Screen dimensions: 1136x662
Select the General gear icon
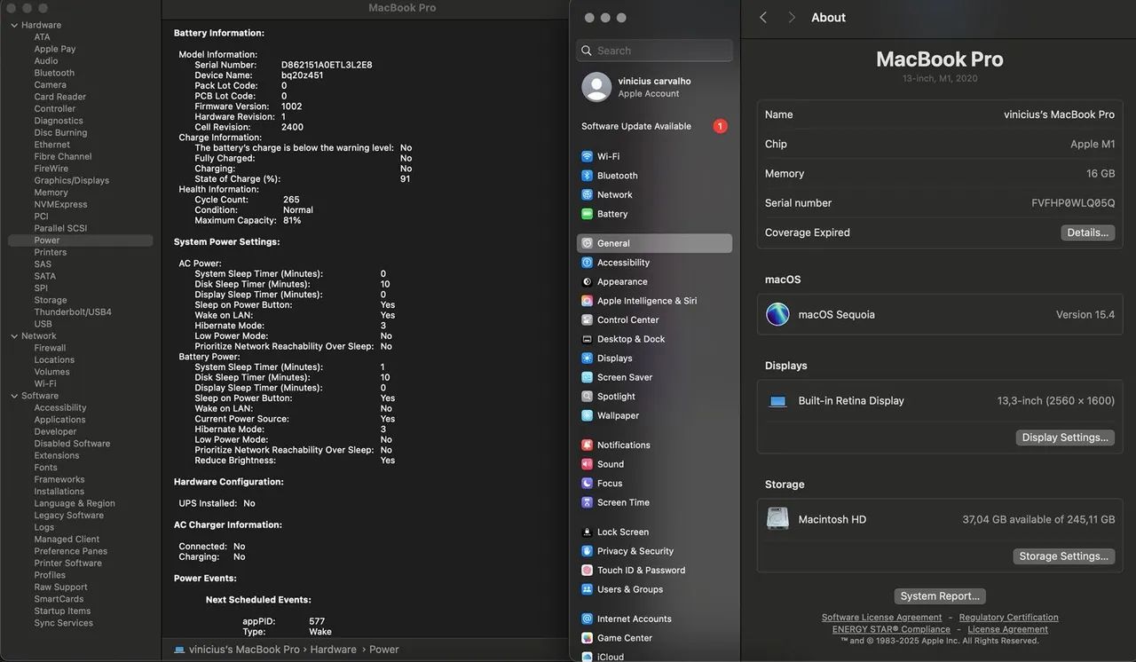point(587,243)
